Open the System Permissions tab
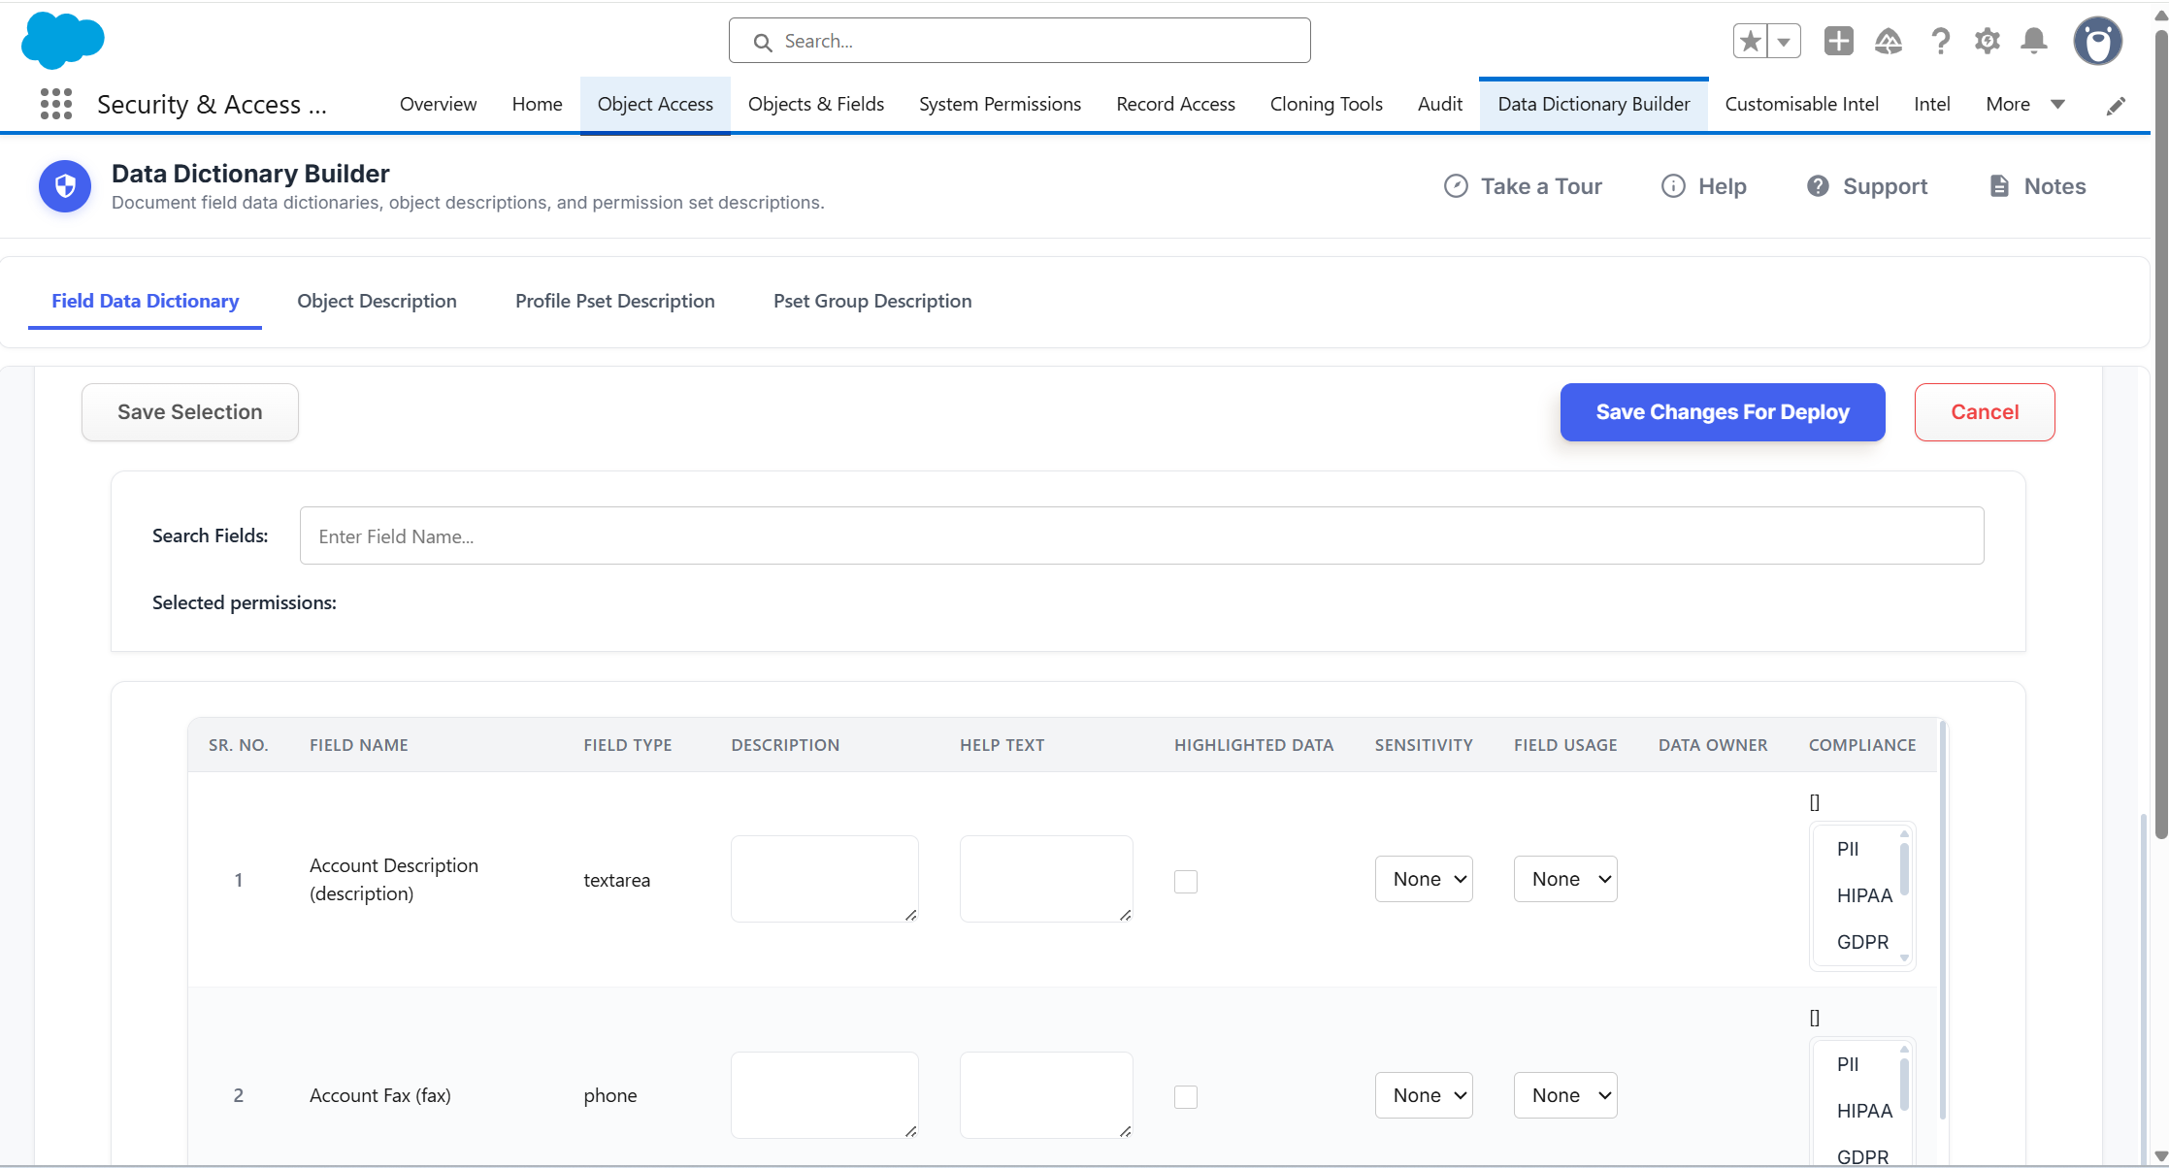2169x1168 pixels. (x=1000, y=104)
